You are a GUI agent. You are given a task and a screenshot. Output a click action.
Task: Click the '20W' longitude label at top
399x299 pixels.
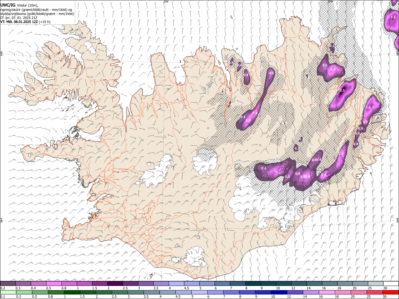coord(166,2)
